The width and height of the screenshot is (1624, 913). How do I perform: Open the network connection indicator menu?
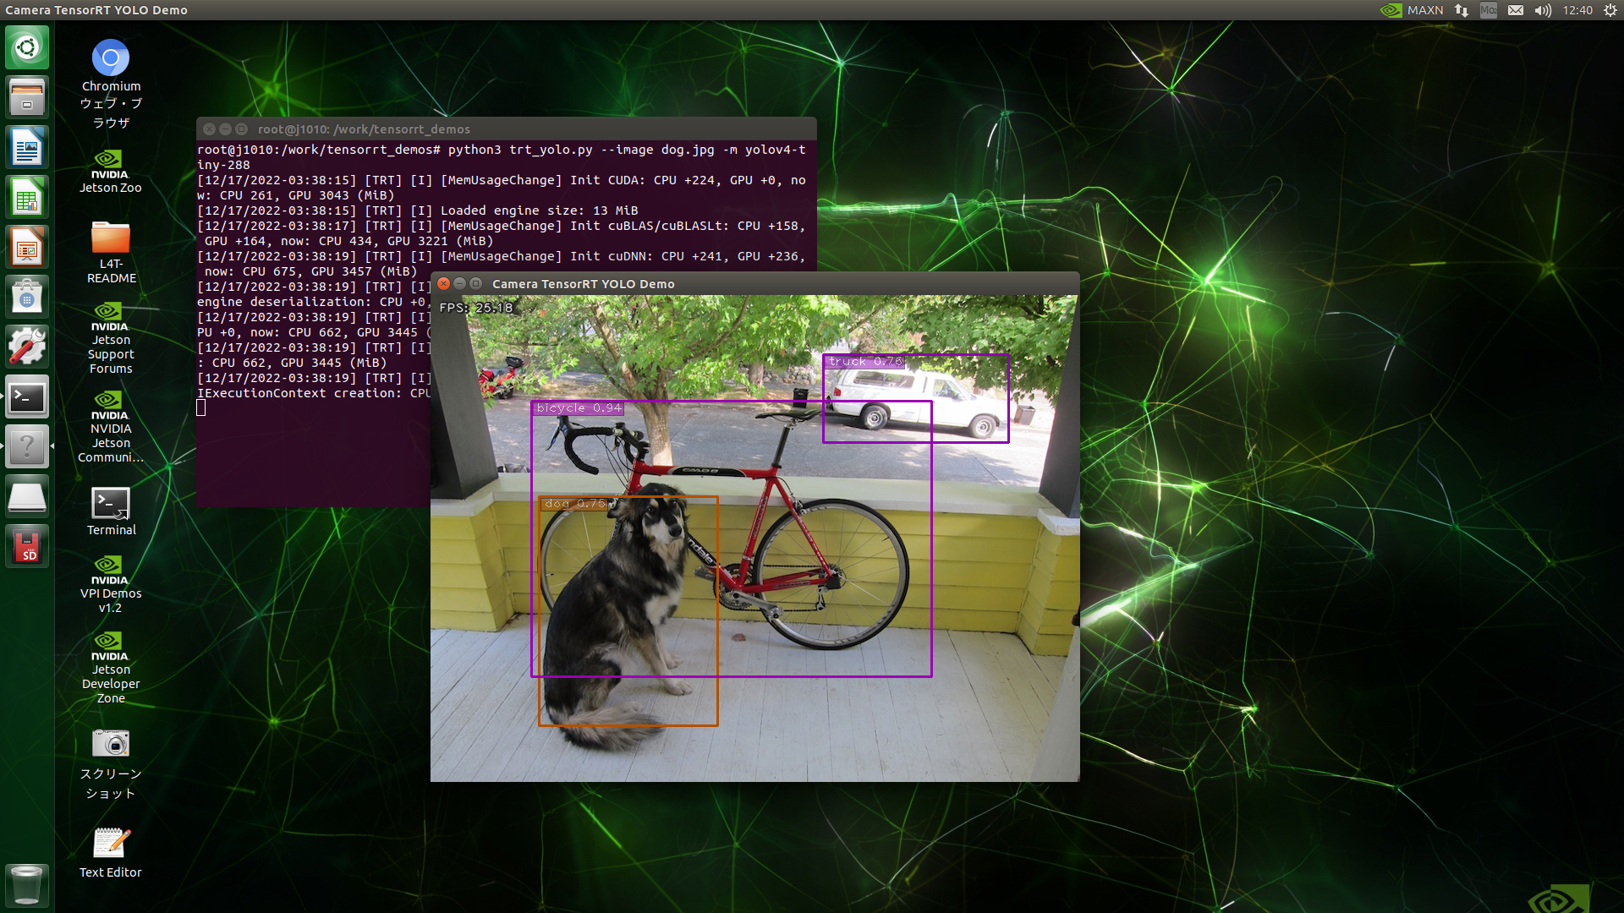(x=1462, y=10)
